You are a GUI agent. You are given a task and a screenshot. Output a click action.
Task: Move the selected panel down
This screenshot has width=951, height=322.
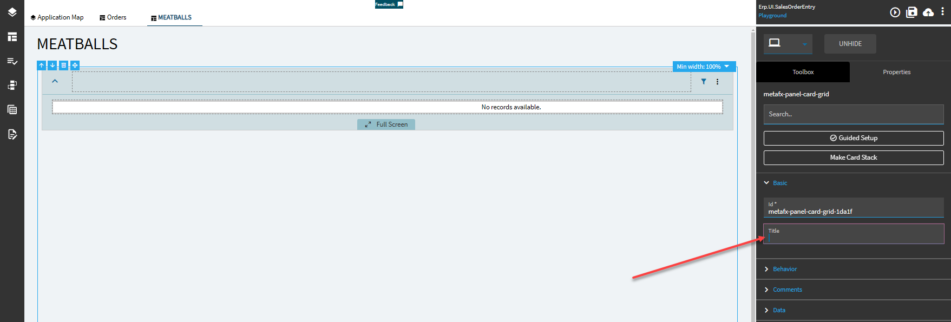53,65
